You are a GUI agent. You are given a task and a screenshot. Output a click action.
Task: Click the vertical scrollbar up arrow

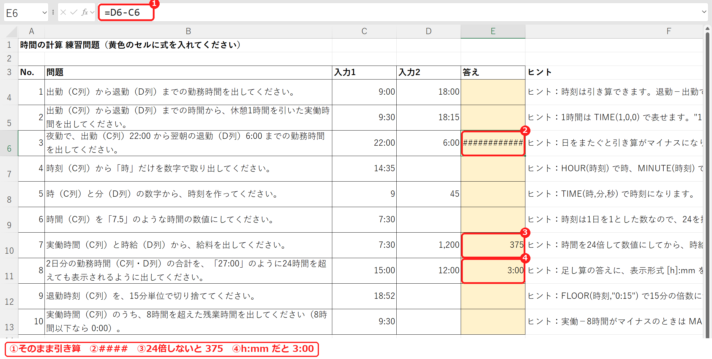click(708, 29)
